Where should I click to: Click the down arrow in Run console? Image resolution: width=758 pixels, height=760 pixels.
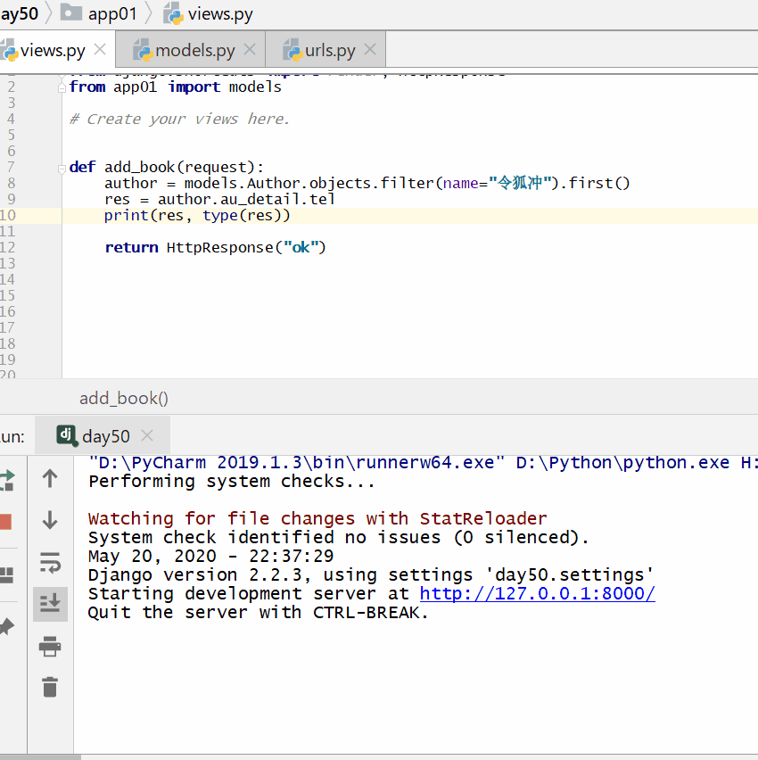[50, 520]
